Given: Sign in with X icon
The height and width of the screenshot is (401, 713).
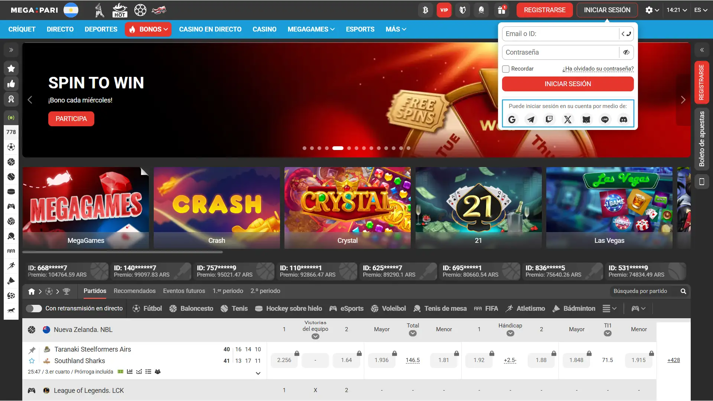Looking at the screenshot, I should tap(568, 120).
